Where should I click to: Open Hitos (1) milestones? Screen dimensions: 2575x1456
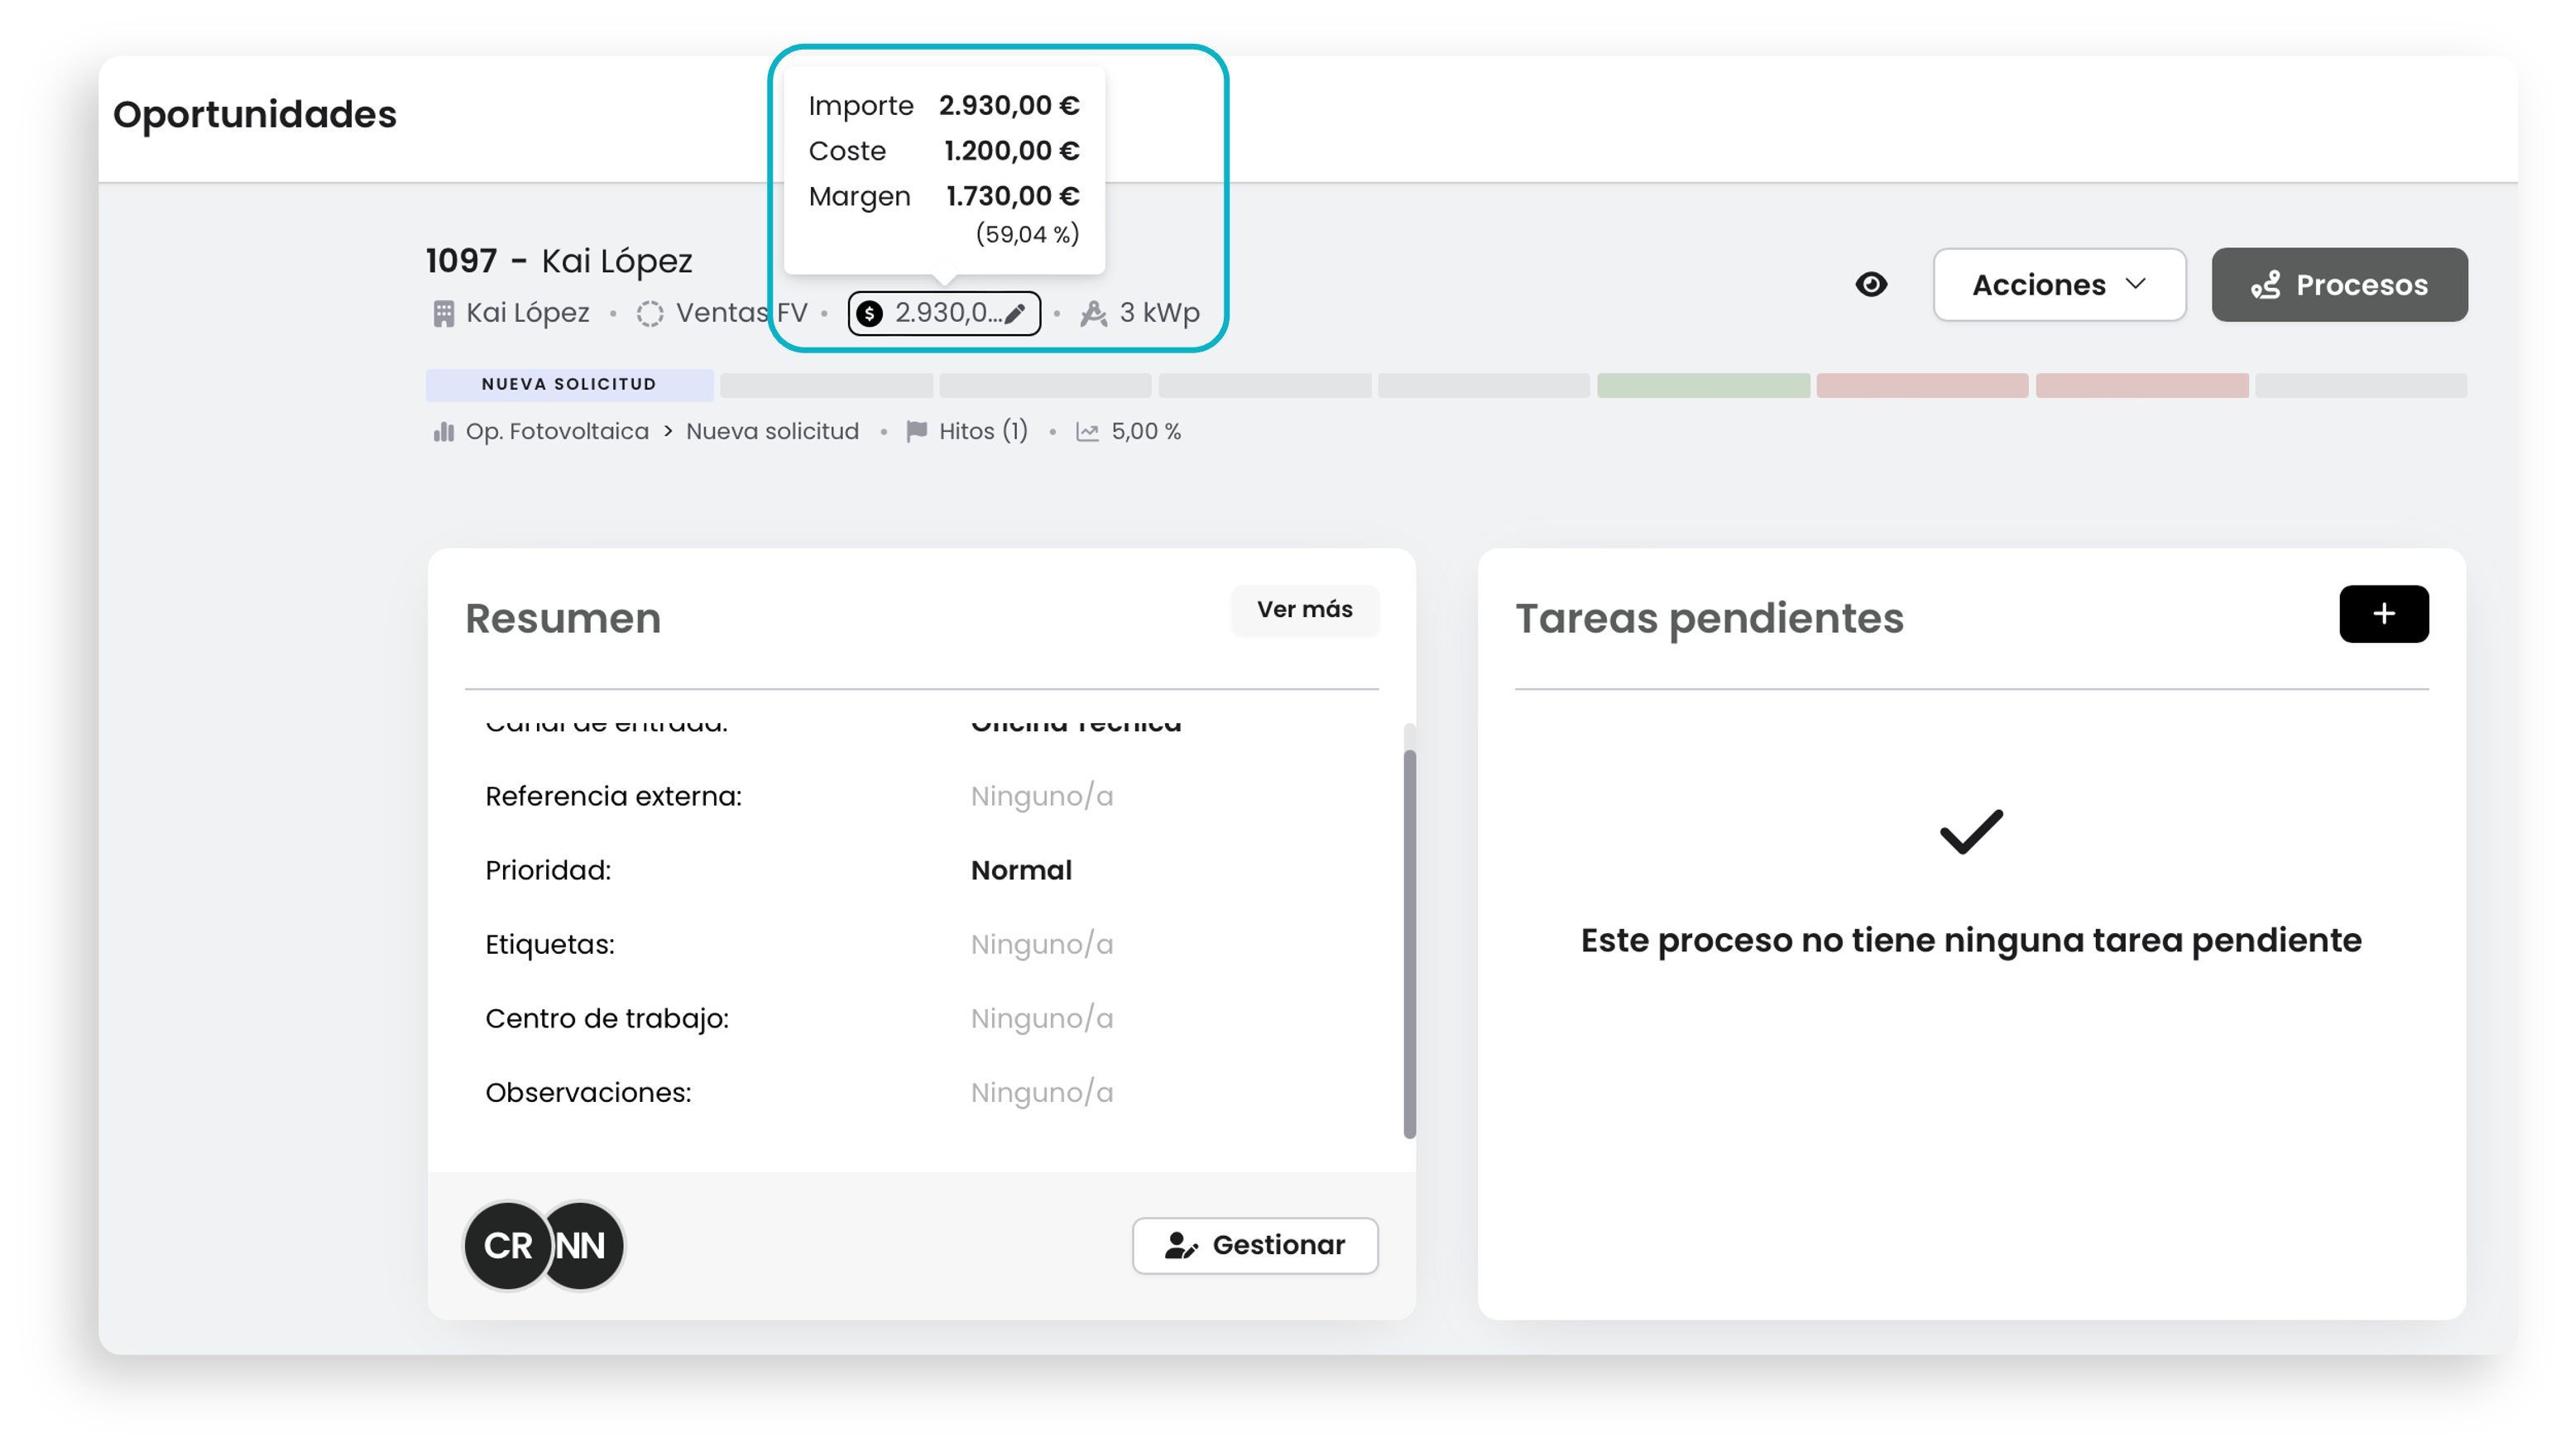click(982, 431)
